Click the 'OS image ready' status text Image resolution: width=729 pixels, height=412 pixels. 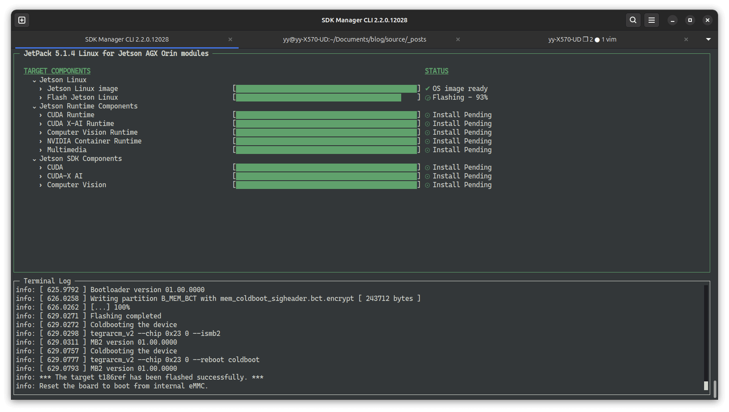pos(460,89)
